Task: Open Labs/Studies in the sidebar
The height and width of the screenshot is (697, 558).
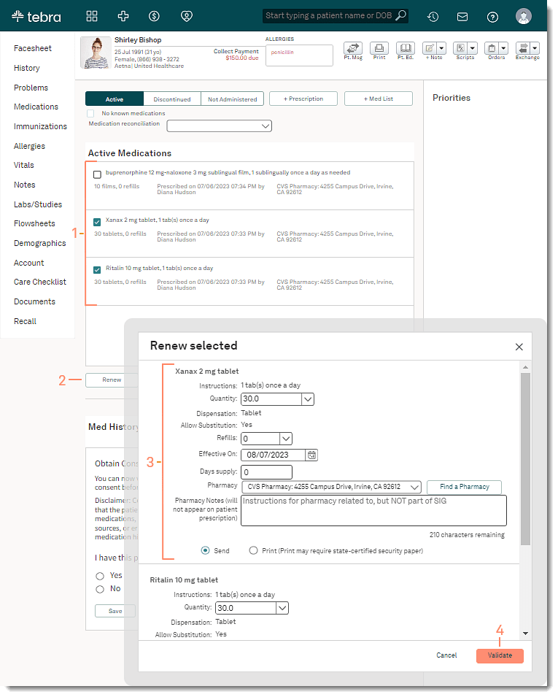Action: 38,204
